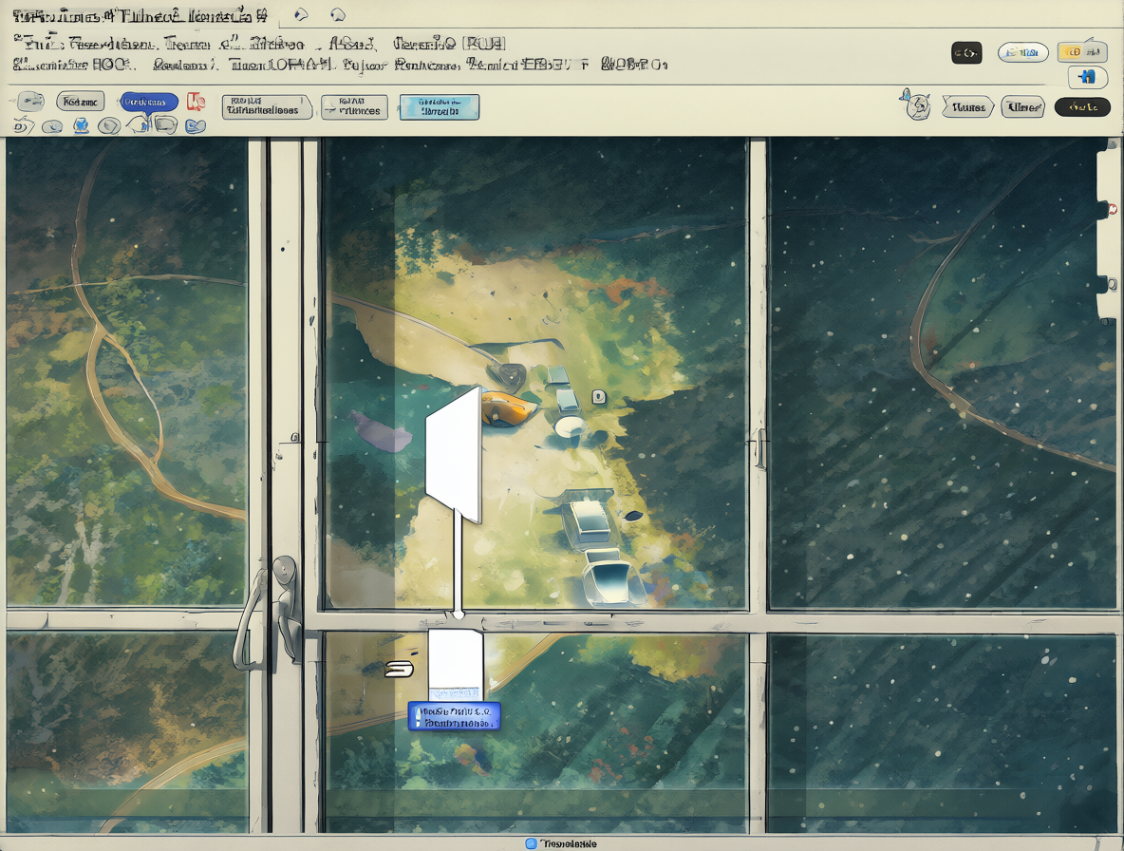The width and height of the screenshot is (1124, 851).
Task: Click the white signpost marker on the map
Action: (454, 455)
